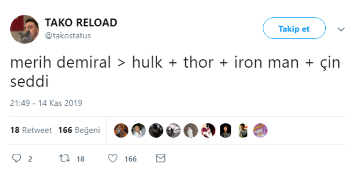Click the retweet count 18 beside arrows
363x176 pixels.
point(80,159)
